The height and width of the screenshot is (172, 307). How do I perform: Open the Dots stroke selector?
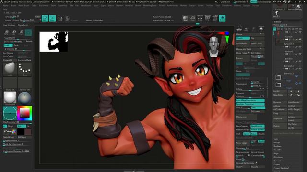tap(24, 69)
